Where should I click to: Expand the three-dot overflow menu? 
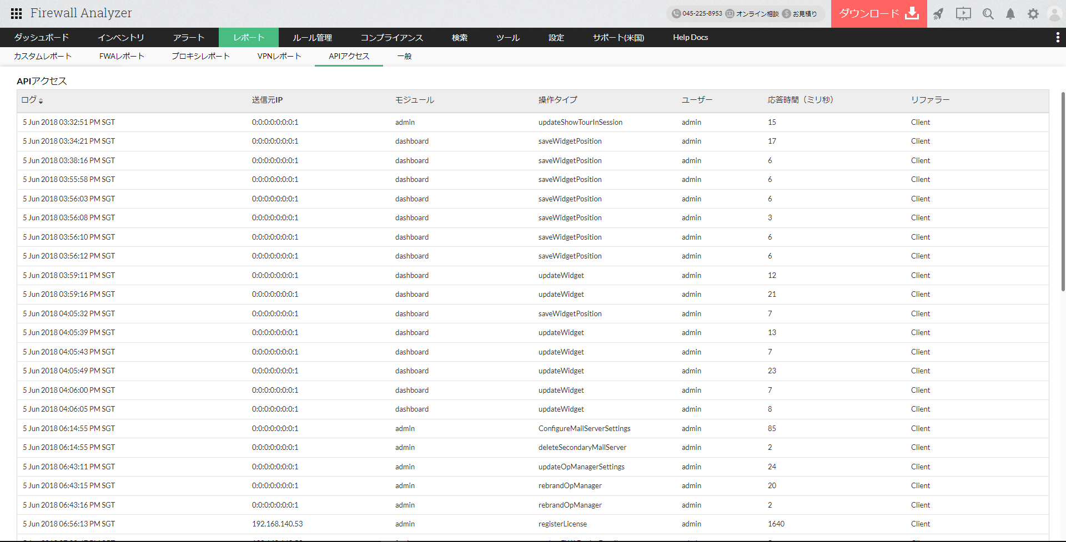coord(1057,37)
